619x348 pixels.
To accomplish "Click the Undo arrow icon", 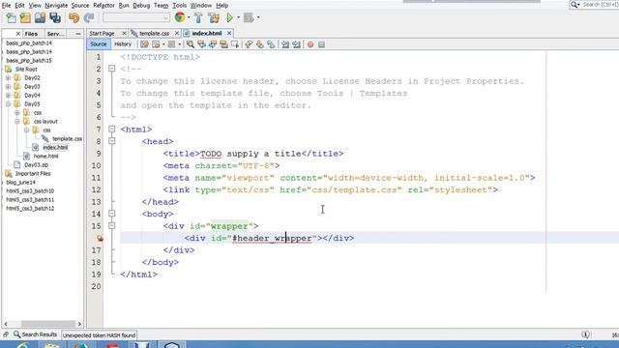I will tap(74, 17).
